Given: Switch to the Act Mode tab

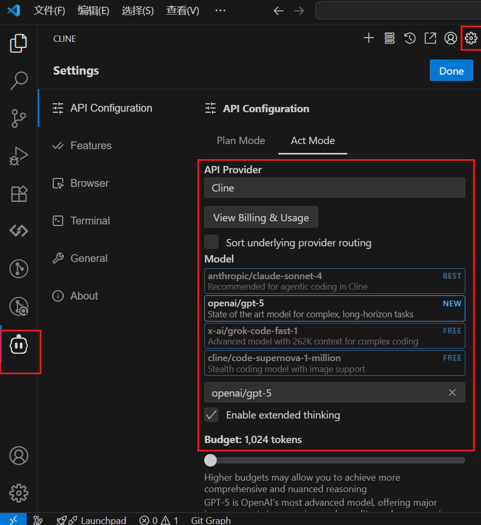Looking at the screenshot, I should tap(312, 140).
